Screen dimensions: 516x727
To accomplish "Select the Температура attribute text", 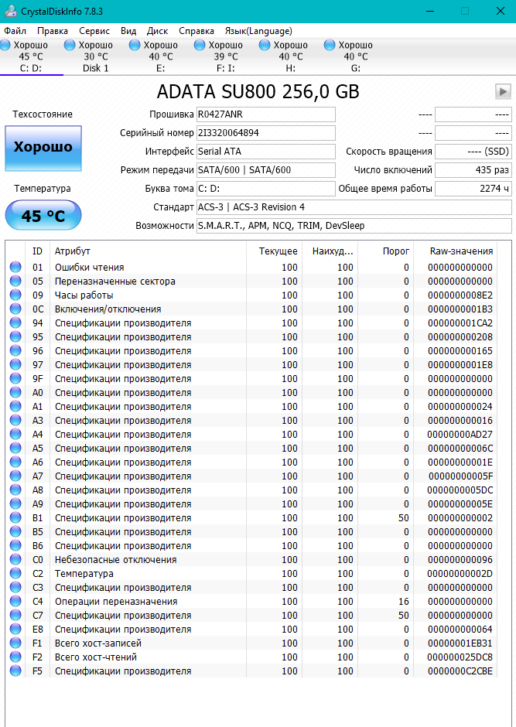I will (x=84, y=574).
